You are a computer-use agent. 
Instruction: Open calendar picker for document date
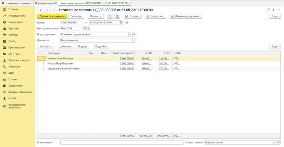pyautogui.click(x=121, y=22)
